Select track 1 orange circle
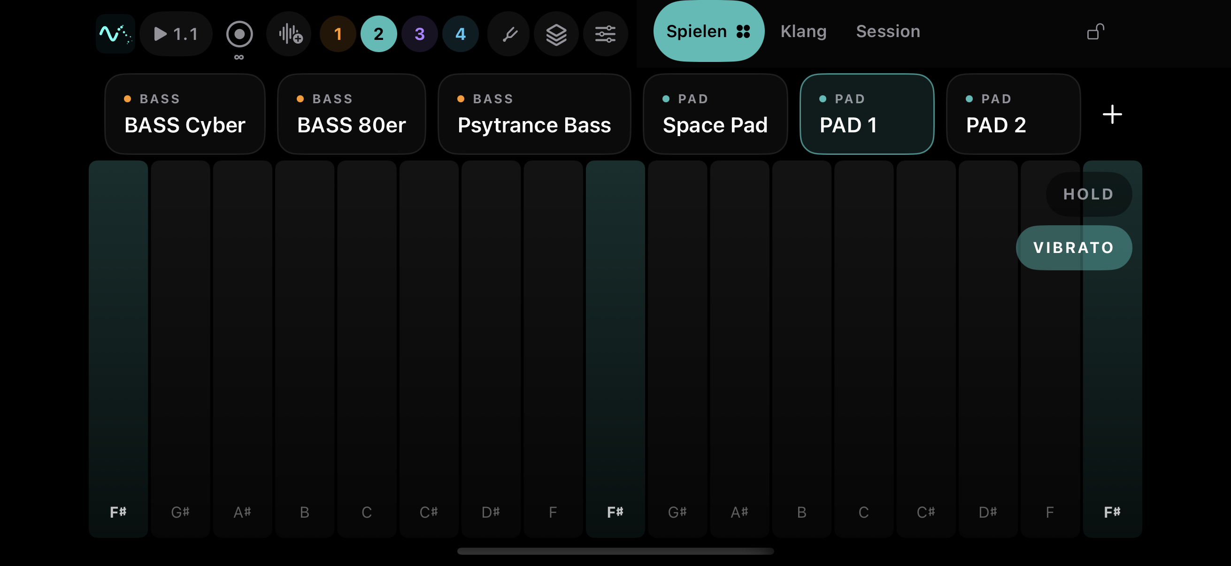The width and height of the screenshot is (1231, 566). pos(338,34)
